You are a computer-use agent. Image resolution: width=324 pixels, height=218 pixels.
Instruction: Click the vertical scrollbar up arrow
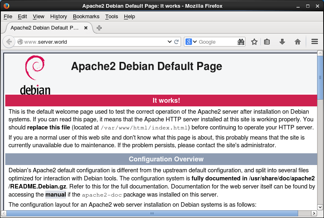[x=320, y=53]
